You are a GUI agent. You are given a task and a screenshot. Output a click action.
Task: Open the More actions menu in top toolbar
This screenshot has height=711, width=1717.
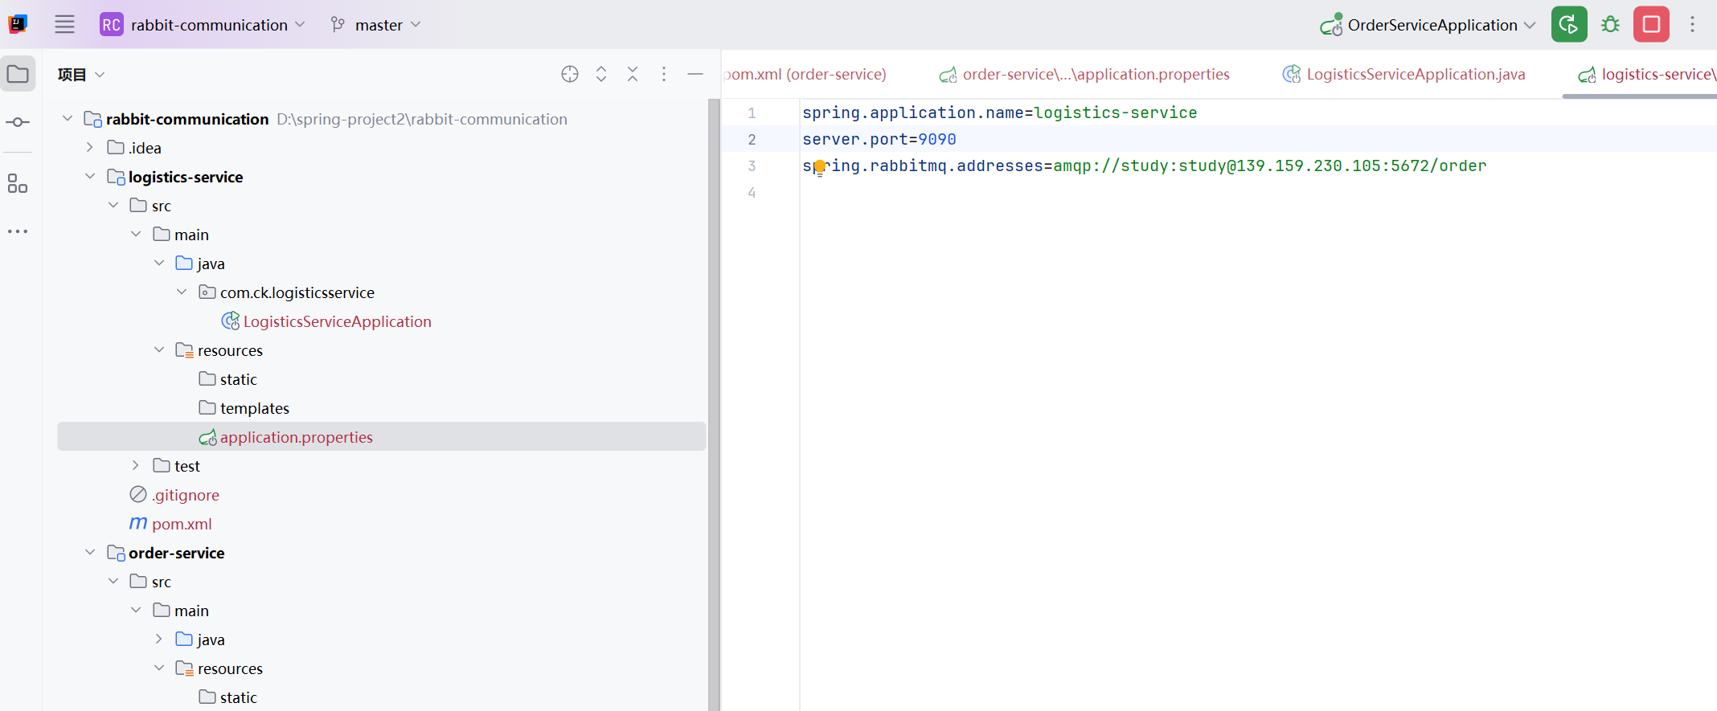pos(1692,24)
